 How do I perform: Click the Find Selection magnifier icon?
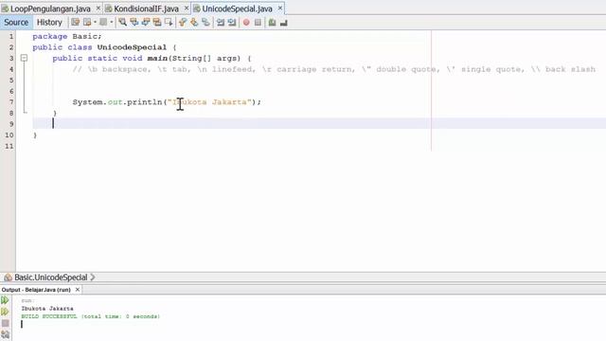[x=122, y=23]
